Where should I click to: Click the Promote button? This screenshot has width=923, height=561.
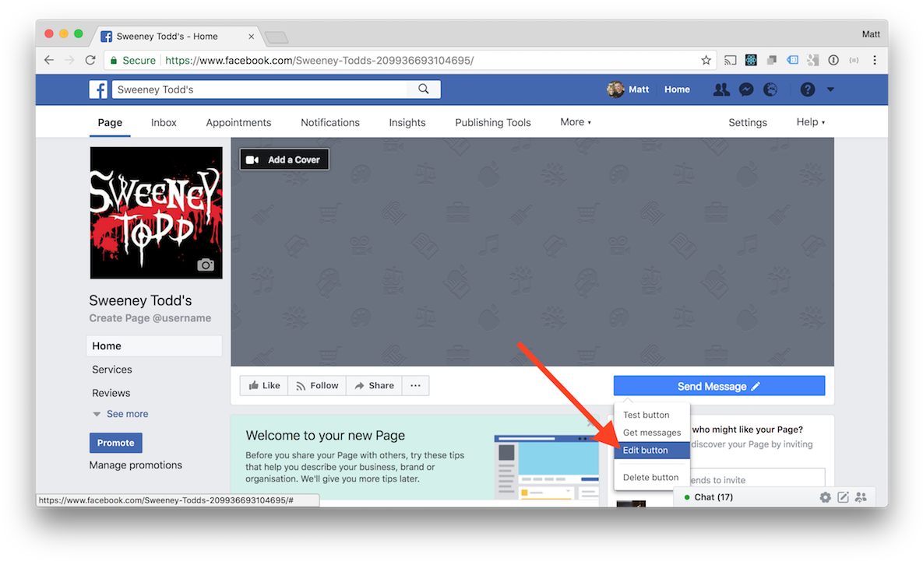tap(116, 443)
